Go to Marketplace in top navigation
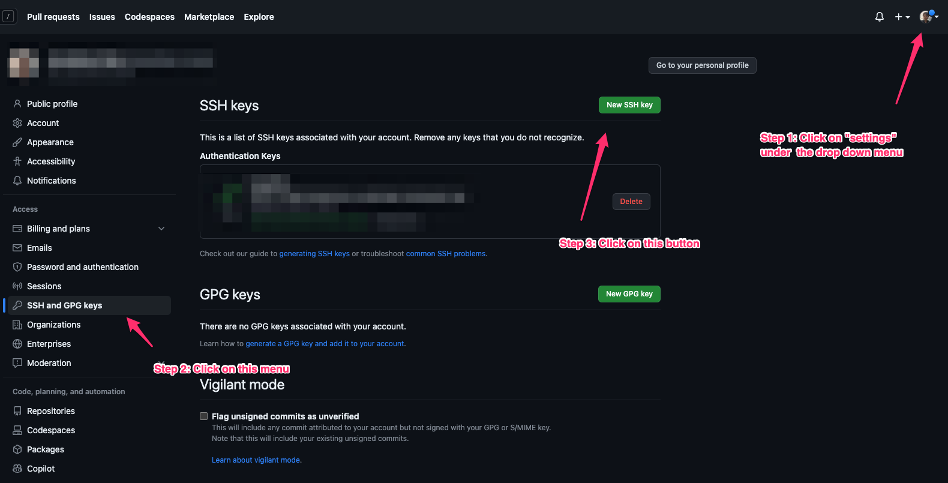The image size is (948, 483). [209, 17]
